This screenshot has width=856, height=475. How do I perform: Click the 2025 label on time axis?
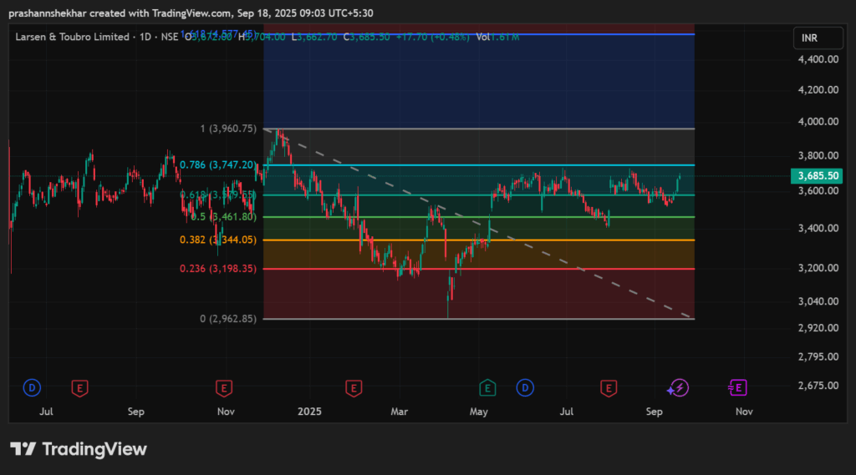coord(309,412)
